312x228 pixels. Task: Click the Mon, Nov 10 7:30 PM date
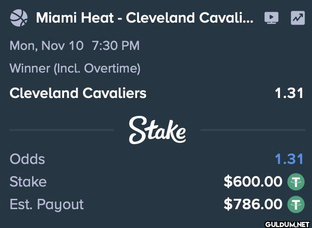(x=74, y=46)
